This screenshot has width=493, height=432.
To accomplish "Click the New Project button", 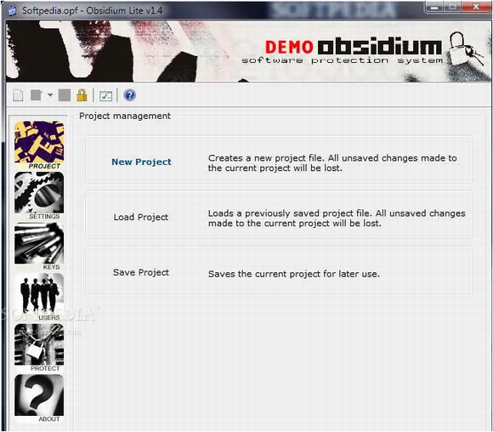I will click(x=141, y=162).
